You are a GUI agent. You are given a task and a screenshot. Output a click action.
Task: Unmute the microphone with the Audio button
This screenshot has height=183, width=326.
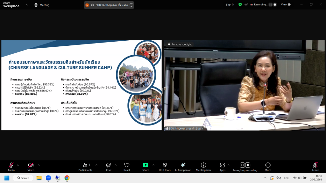coord(11,165)
